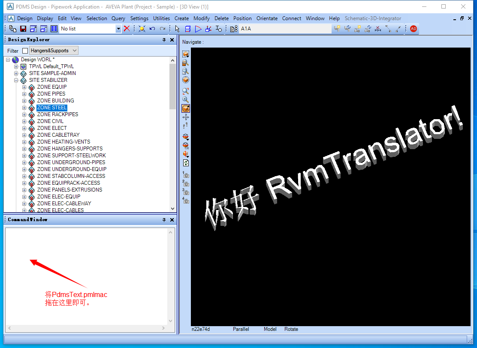The height and width of the screenshot is (348, 477).
Task: Select the arrow pointer cursor tool
Action: click(177, 29)
